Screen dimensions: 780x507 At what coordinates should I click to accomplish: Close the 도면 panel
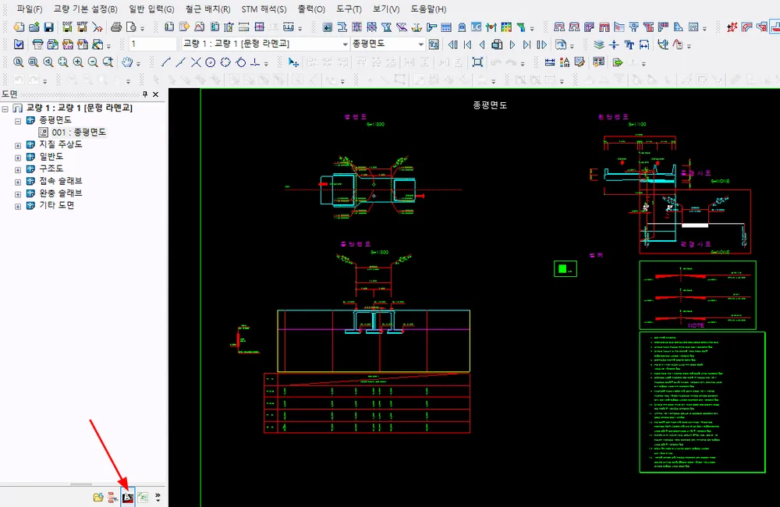(x=156, y=94)
